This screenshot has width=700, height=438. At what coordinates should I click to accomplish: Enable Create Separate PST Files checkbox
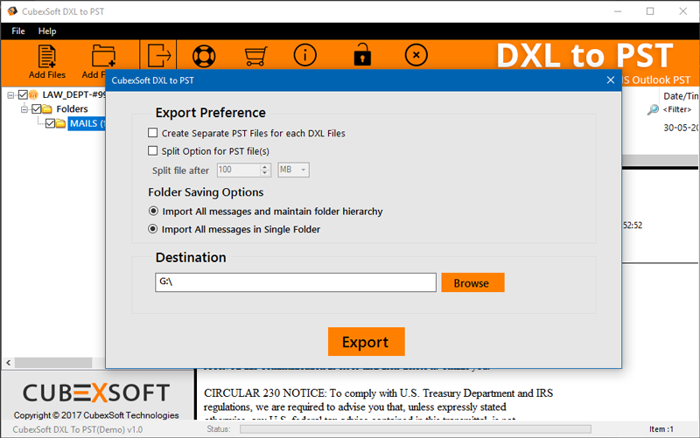tap(152, 133)
